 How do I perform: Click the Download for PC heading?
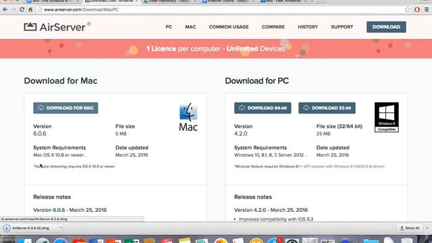click(256, 81)
